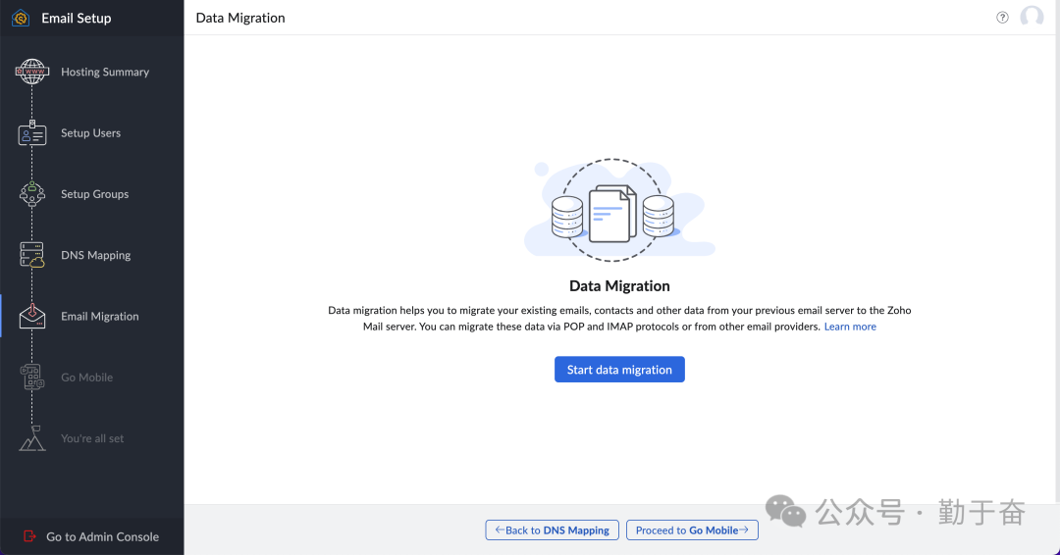Go back to DNS Mapping step

[x=553, y=530]
